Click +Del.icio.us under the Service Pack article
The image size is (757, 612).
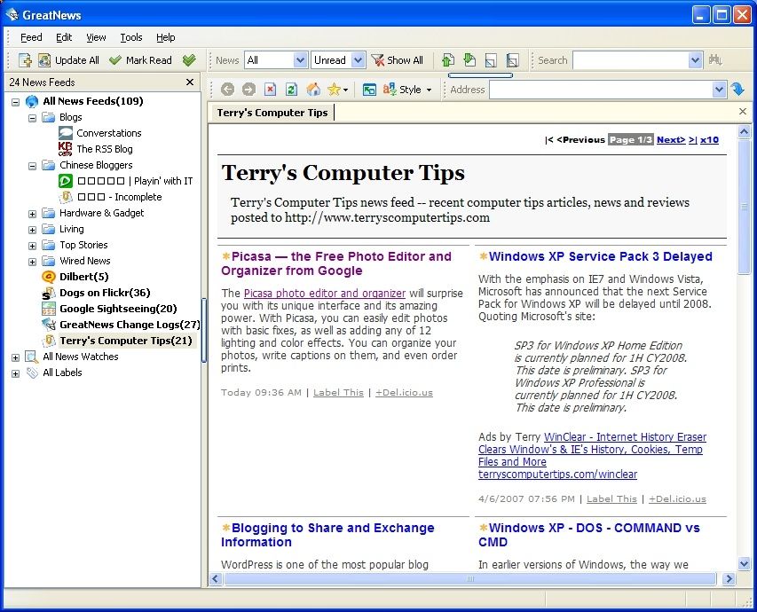pyautogui.click(x=677, y=498)
